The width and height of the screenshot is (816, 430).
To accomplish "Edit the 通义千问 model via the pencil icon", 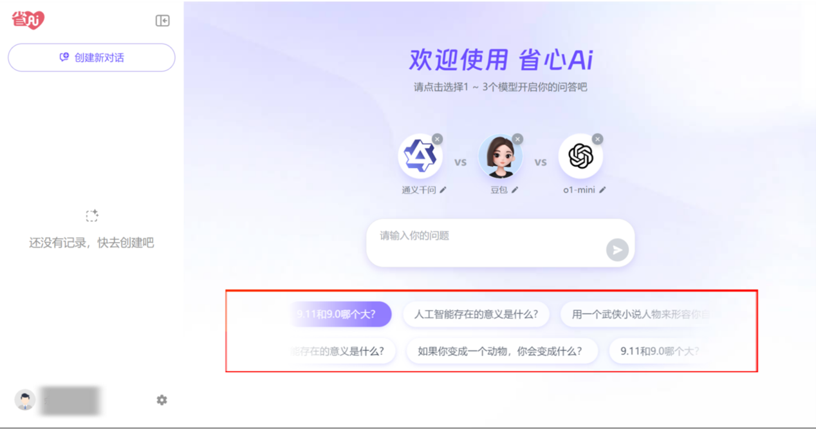I will click(443, 190).
